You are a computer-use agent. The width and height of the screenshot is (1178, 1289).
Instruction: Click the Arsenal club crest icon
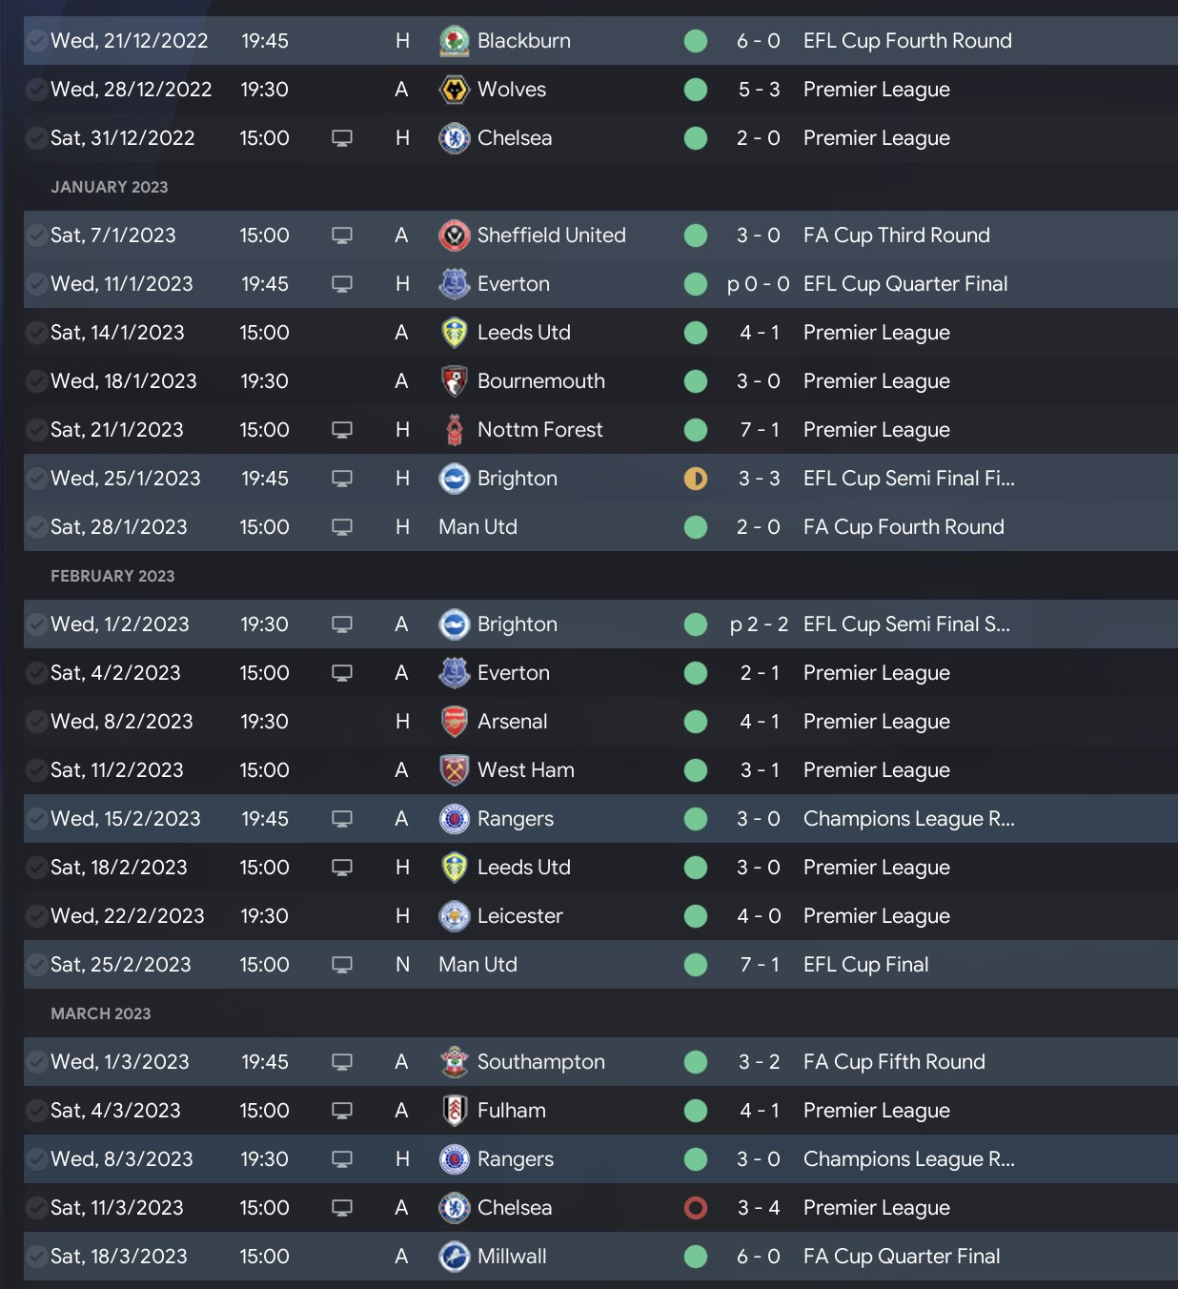tap(455, 722)
